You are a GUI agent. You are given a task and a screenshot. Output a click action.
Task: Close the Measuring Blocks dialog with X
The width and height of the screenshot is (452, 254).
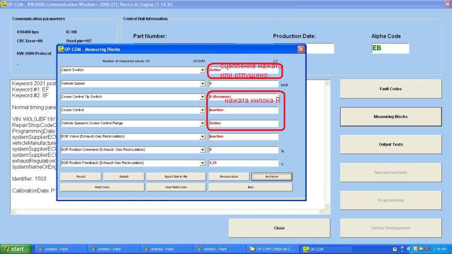click(x=301, y=49)
